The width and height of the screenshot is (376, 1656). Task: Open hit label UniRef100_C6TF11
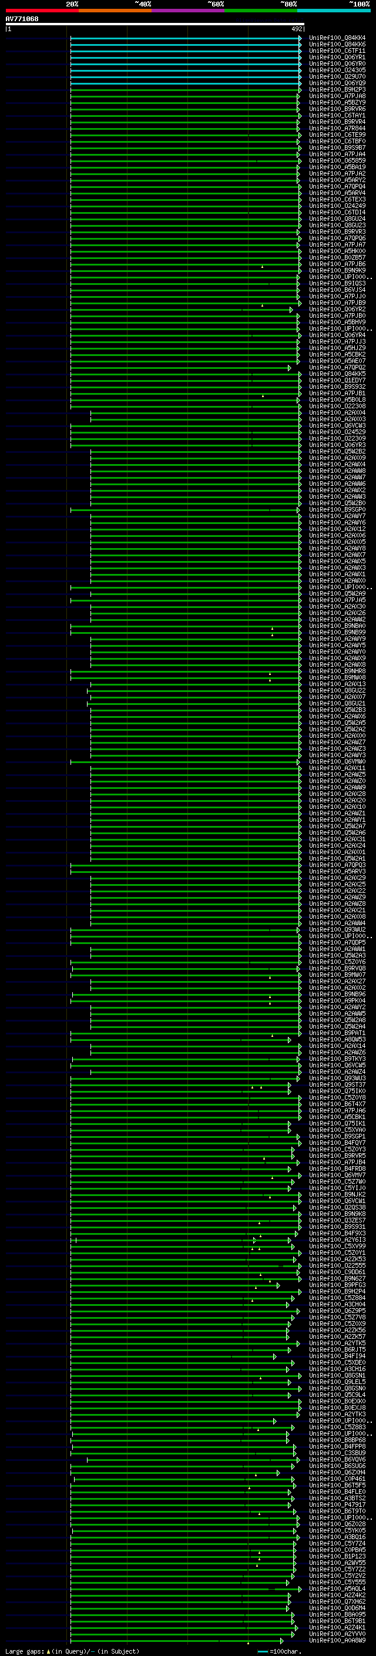tap(337, 51)
